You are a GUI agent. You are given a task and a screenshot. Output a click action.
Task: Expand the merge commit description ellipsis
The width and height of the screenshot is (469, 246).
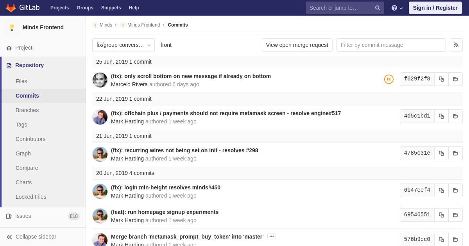pyautogui.click(x=272, y=236)
